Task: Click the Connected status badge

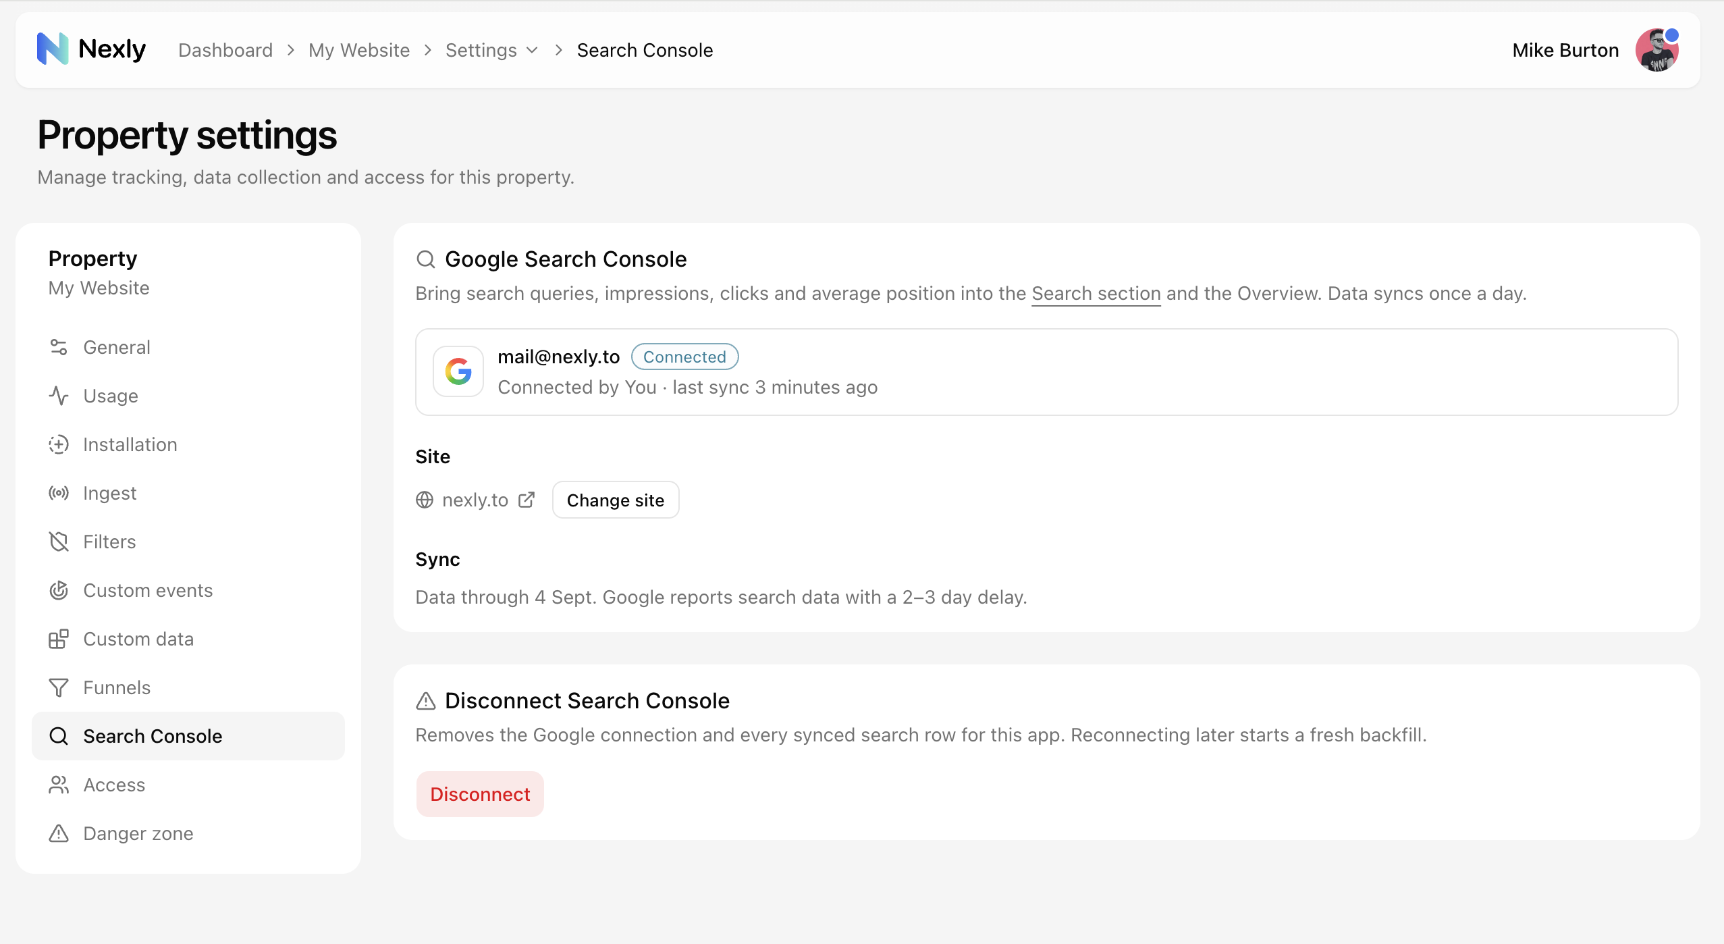Action: (684, 357)
